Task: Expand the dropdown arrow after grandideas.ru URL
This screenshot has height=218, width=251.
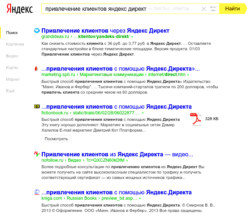Action: (x=132, y=37)
